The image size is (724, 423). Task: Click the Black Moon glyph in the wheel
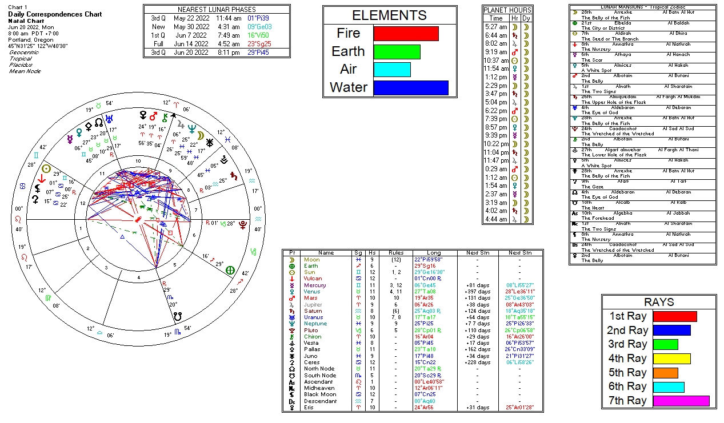pos(38,188)
